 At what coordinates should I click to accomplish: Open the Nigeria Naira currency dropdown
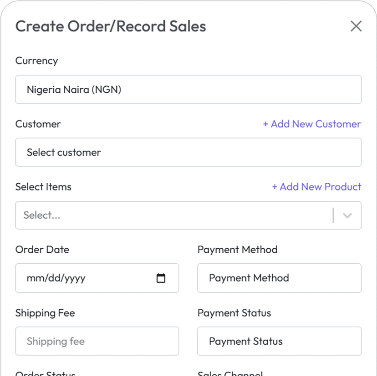[188, 90]
